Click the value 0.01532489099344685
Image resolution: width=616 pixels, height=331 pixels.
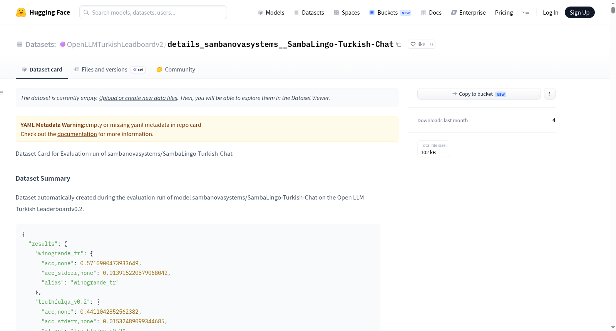(134, 321)
